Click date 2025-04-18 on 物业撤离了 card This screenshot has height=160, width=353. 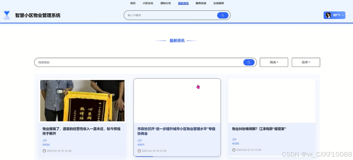click(59, 151)
